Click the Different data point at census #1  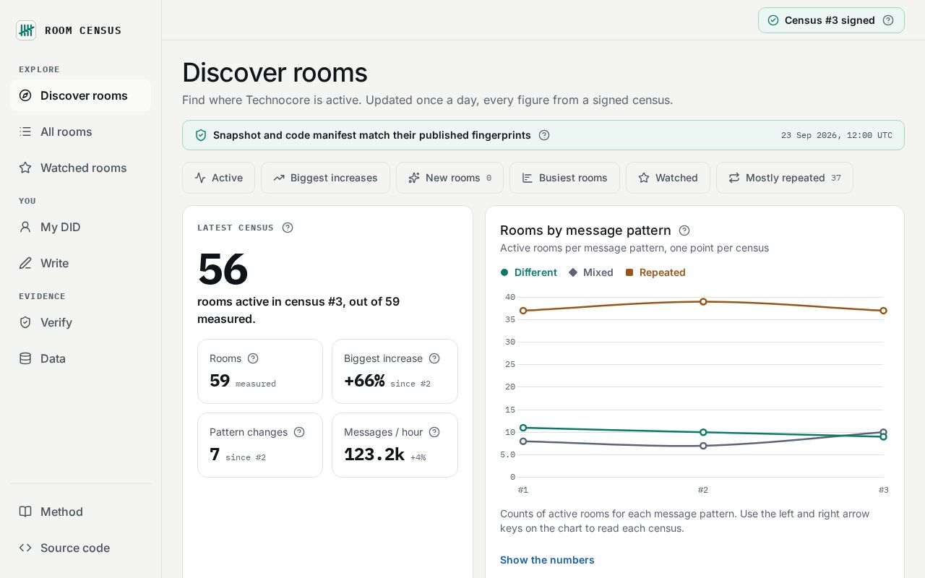[x=523, y=428]
